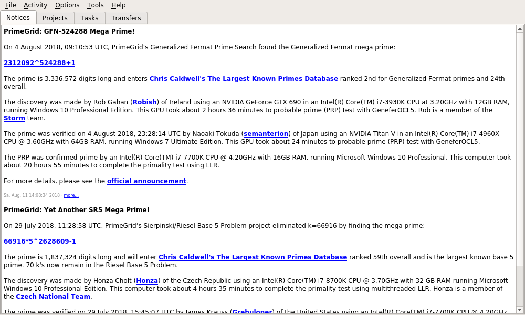Click the scrollbar down arrow
The height and width of the screenshot is (315, 525).
pos(520,310)
